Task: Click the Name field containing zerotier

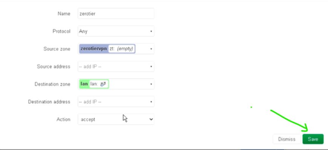Action: click(116, 14)
